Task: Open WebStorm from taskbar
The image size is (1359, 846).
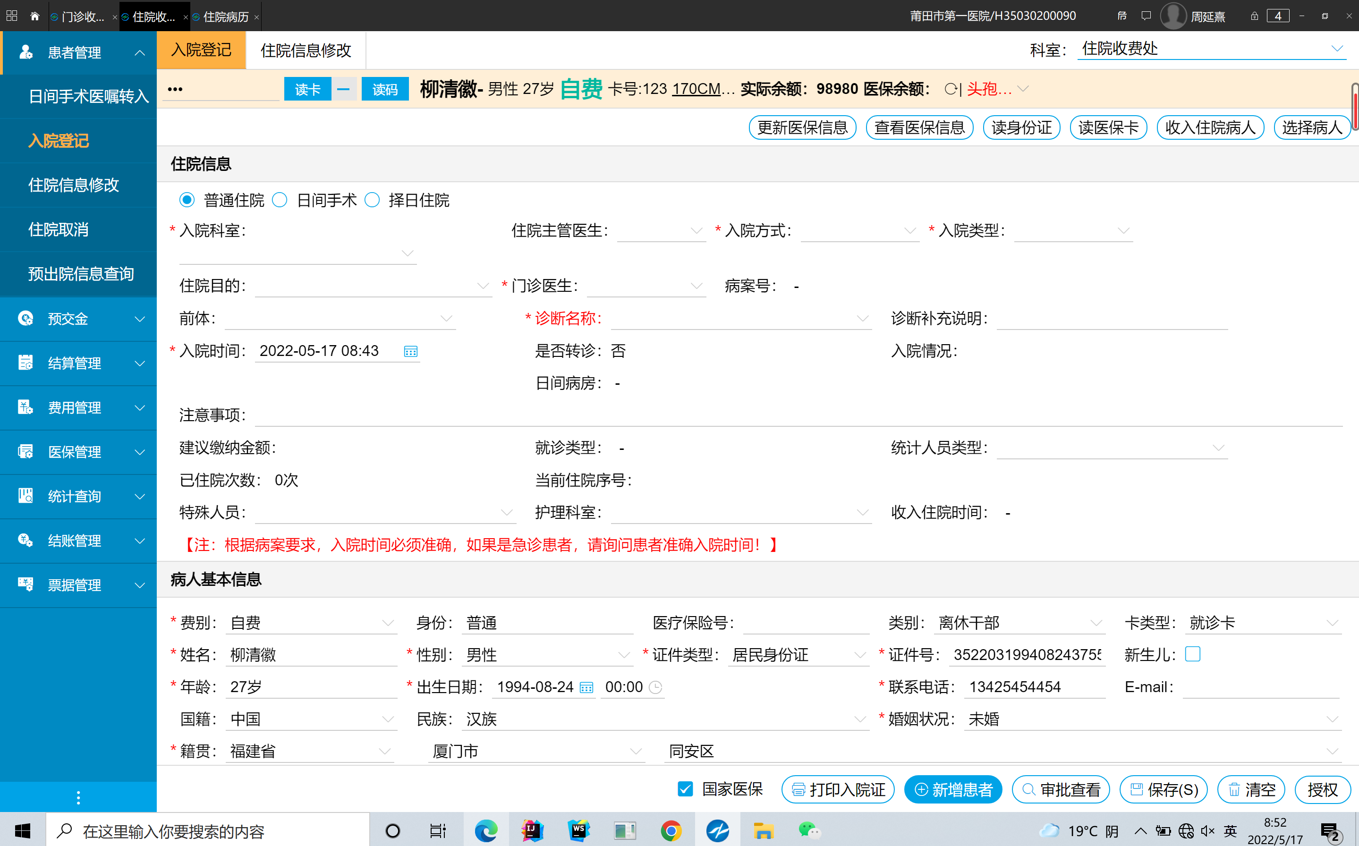Action: point(578,831)
